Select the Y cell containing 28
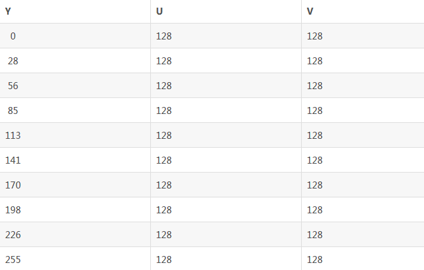This screenshot has width=424, height=270. pyautogui.click(x=13, y=61)
